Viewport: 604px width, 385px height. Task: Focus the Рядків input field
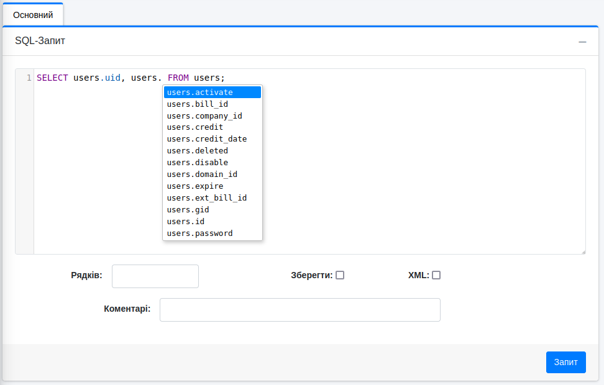tap(155, 276)
